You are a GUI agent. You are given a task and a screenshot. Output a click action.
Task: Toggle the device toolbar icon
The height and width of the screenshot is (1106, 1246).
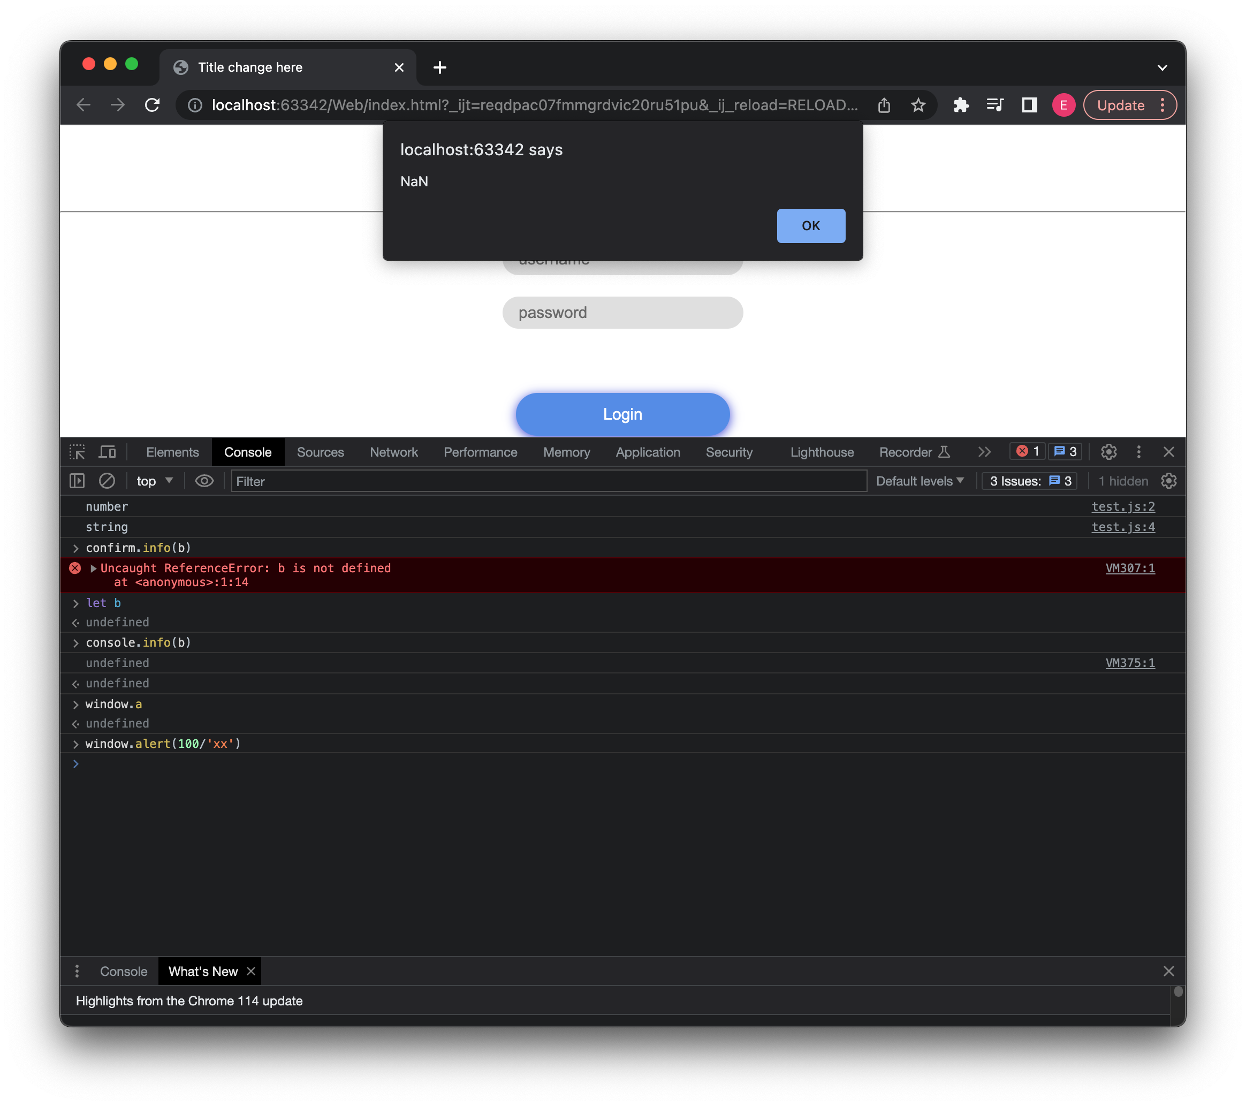click(x=107, y=452)
